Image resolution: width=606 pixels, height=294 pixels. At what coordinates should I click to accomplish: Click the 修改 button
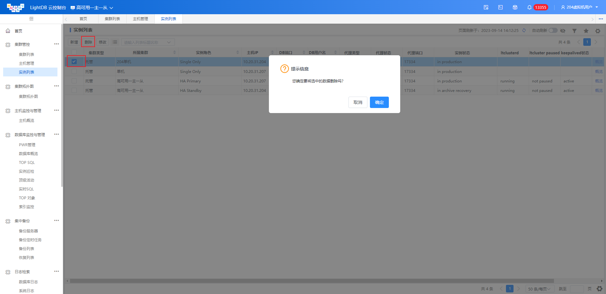click(x=103, y=42)
